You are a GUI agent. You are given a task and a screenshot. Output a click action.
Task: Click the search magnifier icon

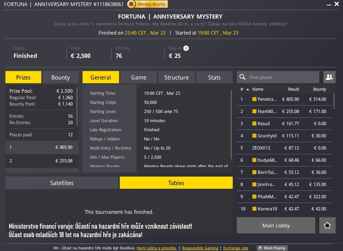(x=242, y=77)
